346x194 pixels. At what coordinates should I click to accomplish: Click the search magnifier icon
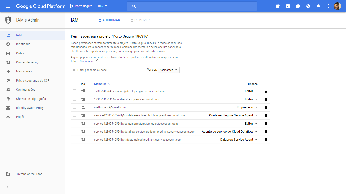coord(134,6)
